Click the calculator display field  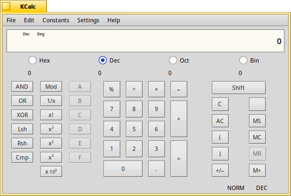click(x=145, y=41)
